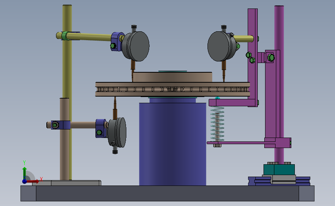This screenshot has width=335, height=206.
Task: Select the green bolt on the lower gauge clamp
Action: click(99, 133)
